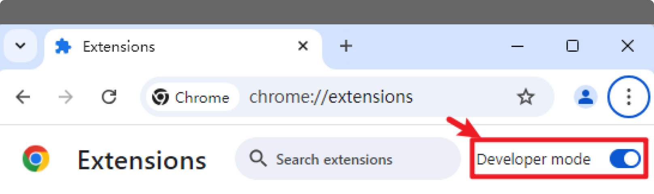Open the profile avatar menu
The width and height of the screenshot is (654, 194).
[585, 97]
